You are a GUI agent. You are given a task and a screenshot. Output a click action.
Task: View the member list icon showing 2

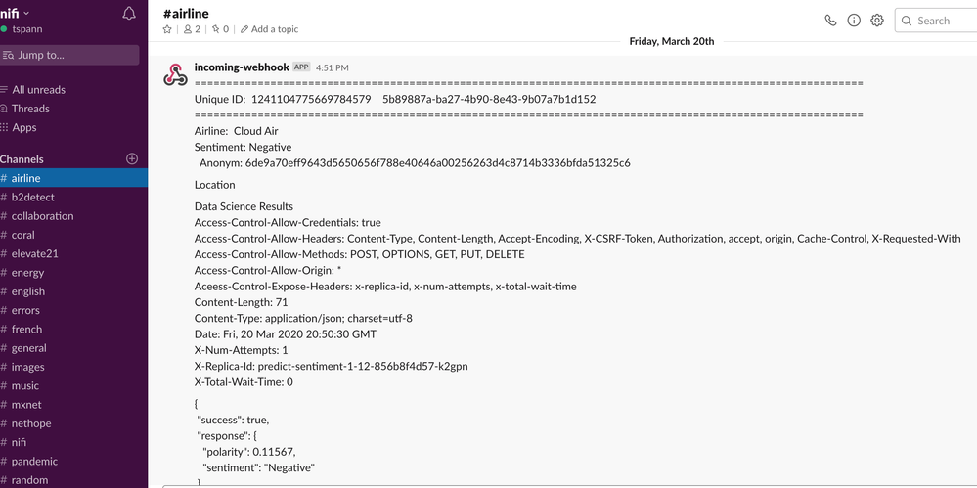click(x=191, y=29)
